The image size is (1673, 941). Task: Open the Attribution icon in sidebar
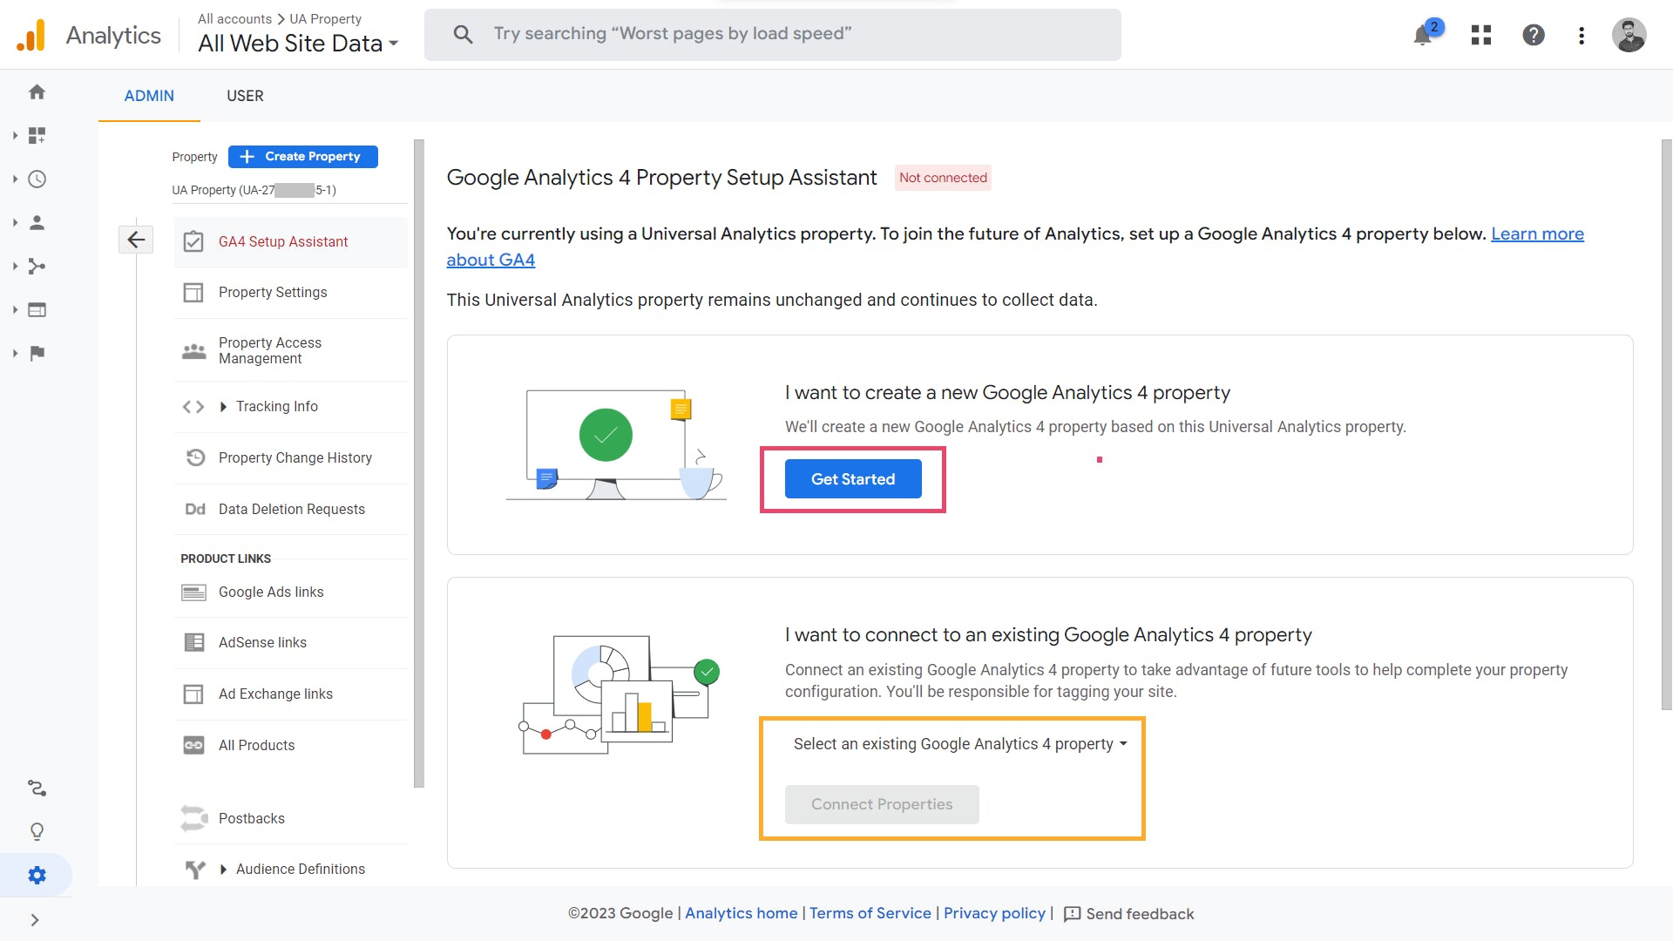37,788
